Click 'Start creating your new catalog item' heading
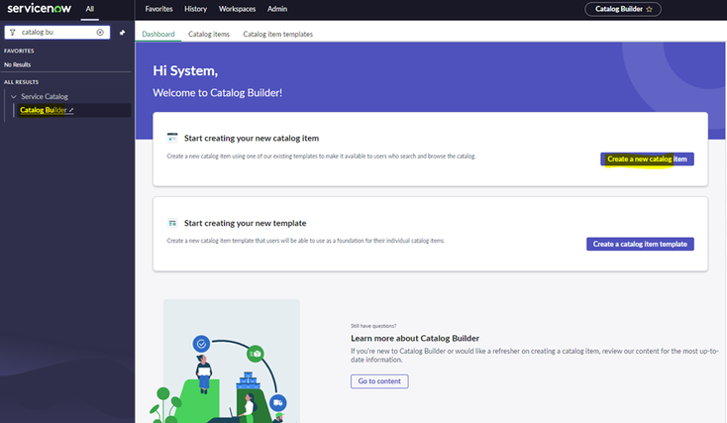This screenshot has height=423, width=727. tap(252, 139)
